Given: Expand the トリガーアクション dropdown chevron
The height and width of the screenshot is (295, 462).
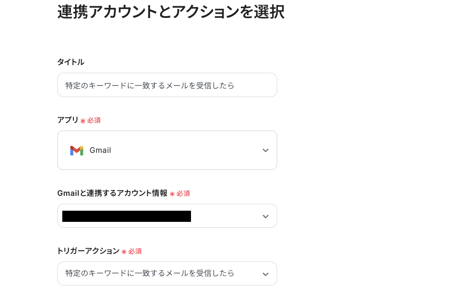Looking at the screenshot, I should pos(265,274).
